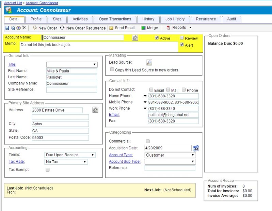The height and width of the screenshot is (211, 272).
Task: Click into the Memo text field
Action: (99, 47)
